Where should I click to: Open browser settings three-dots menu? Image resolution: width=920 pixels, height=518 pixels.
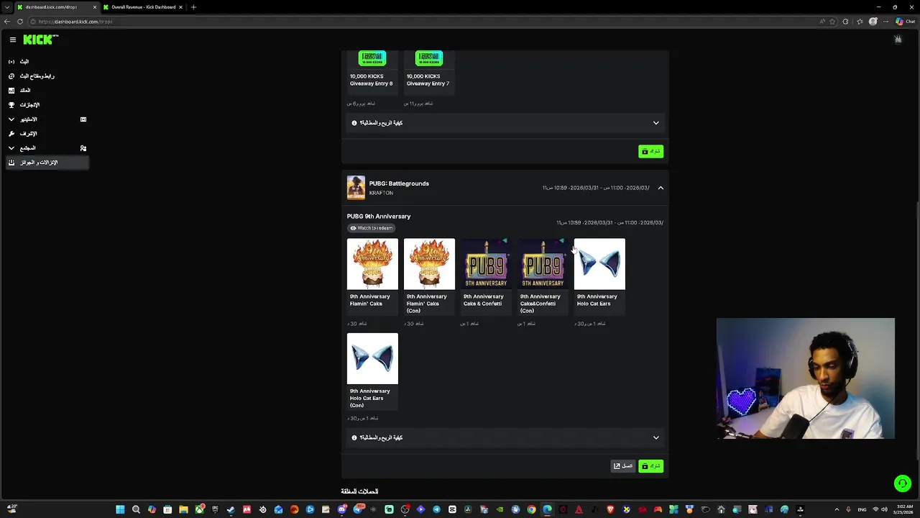(x=886, y=22)
